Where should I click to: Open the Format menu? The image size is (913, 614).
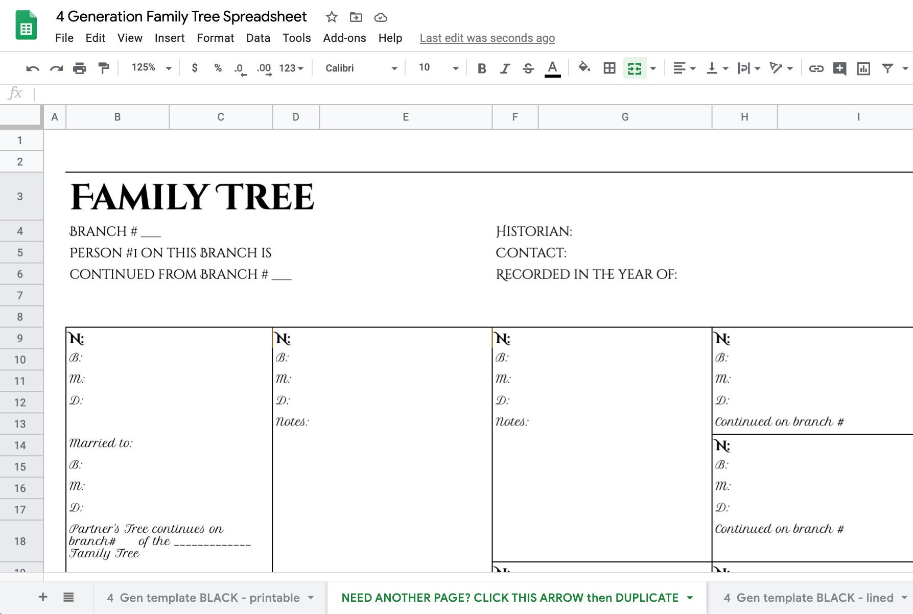[x=215, y=38]
